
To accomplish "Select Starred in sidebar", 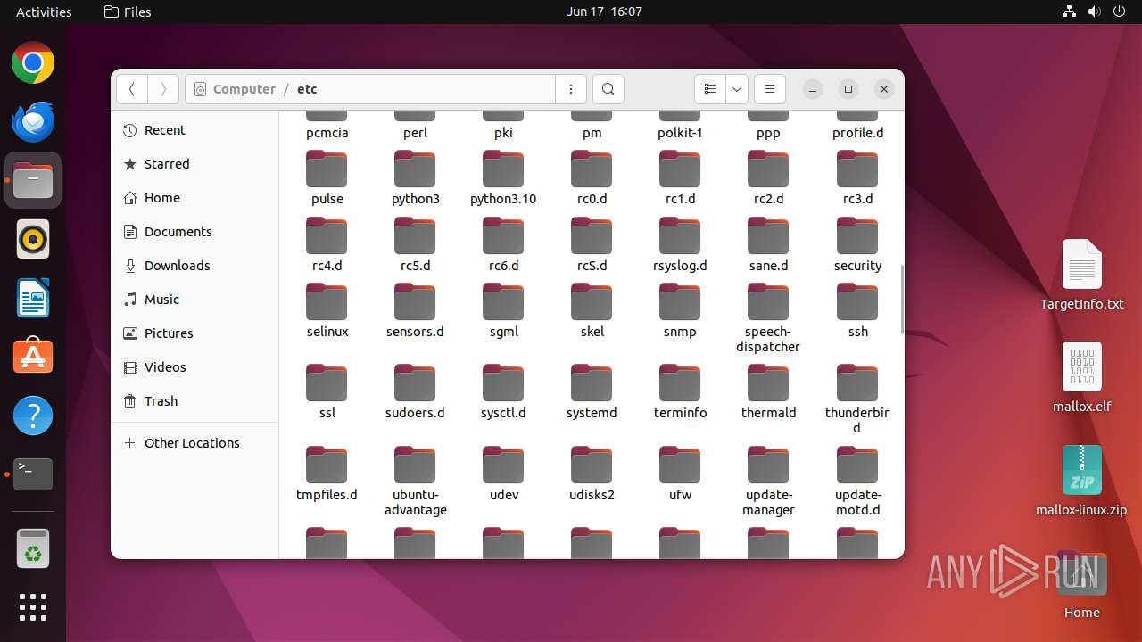I will pos(194,164).
